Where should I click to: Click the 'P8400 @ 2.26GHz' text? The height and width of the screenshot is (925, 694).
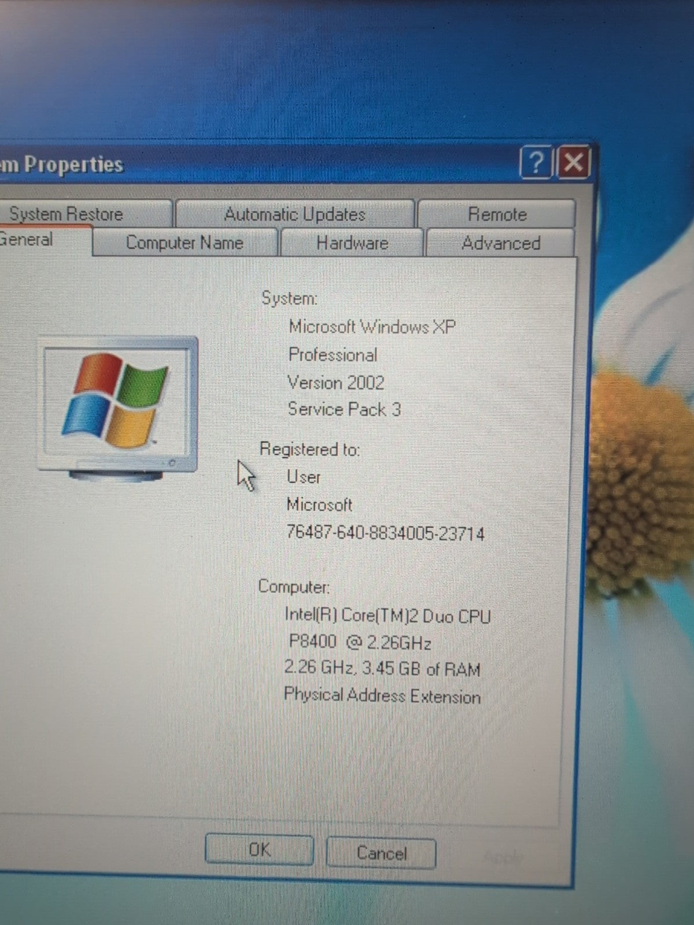point(360,642)
